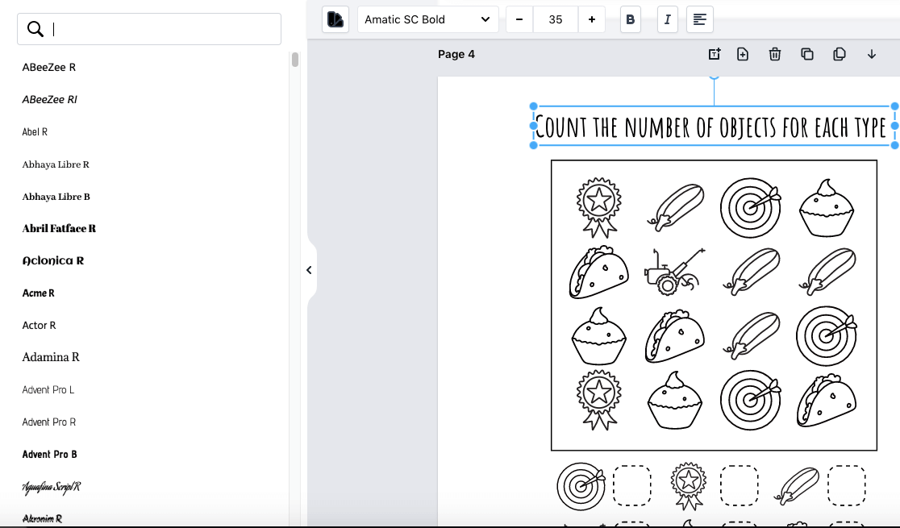Choose the Adamina R font
The image size is (900, 528).
pyautogui.click(x=51, y=357)
